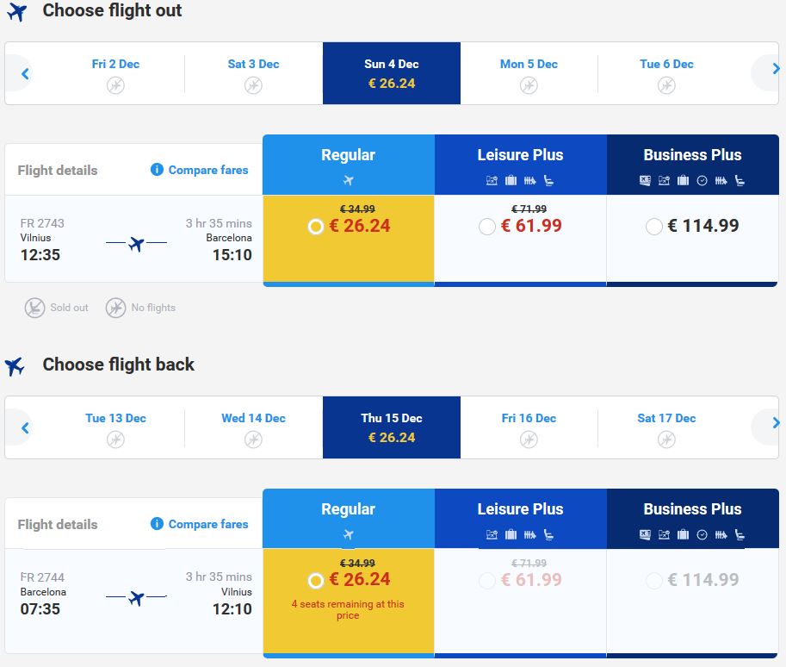
Task: Click the suitcase icon in outbound Leisure Plus
Action: 511,181
